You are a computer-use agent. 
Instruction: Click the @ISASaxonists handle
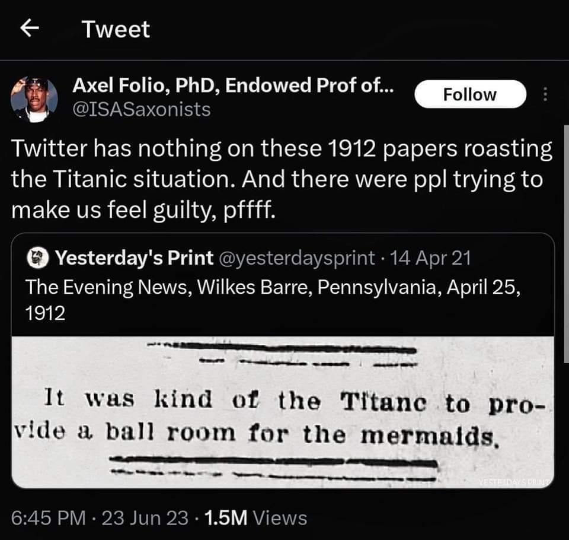(141, 109)
